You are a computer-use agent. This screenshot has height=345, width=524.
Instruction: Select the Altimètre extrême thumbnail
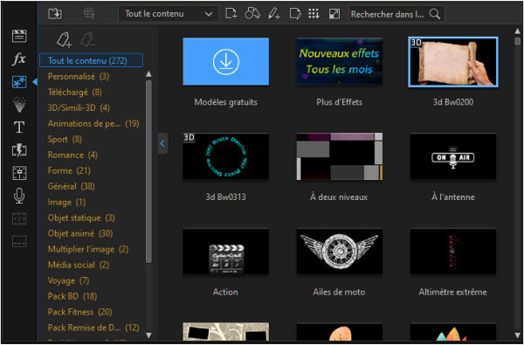pos(453,252)
